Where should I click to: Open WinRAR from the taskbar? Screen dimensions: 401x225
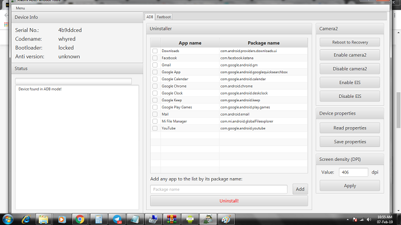coord(171,219)
